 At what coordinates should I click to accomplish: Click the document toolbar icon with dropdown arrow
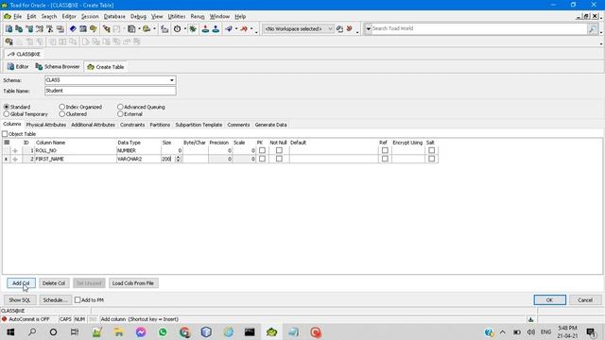coord(131,29)
